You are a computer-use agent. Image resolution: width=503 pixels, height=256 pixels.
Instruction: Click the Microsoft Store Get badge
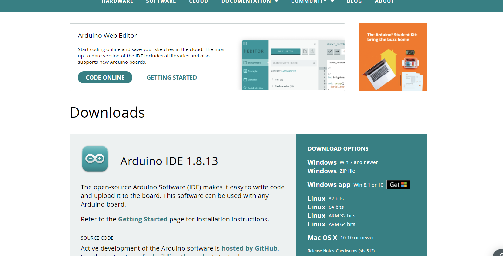coord(398,185)
